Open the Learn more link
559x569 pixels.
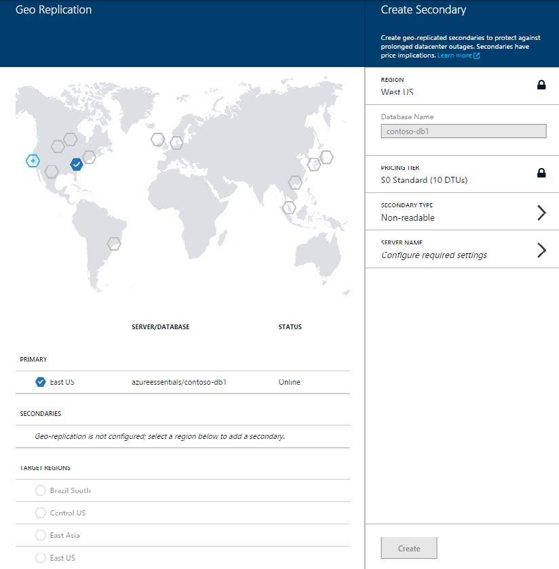click(x=454, y=56)
